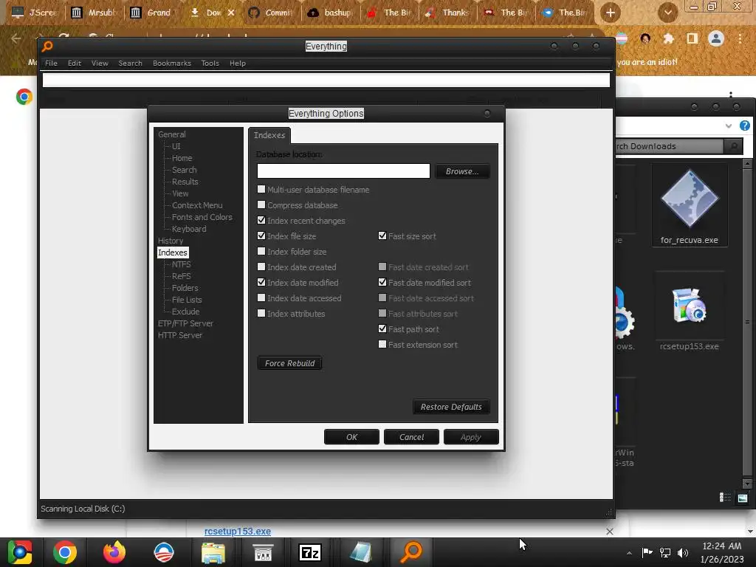Open the File Explorer taskbar icon
The image size is (756, 567).
[213, 552]
